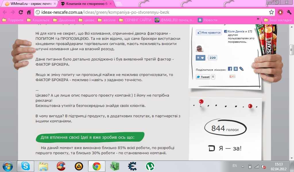The width and height of the screenshot is (294, 172).
Task: Show hidden system tray icons
Action: (243, 166)
